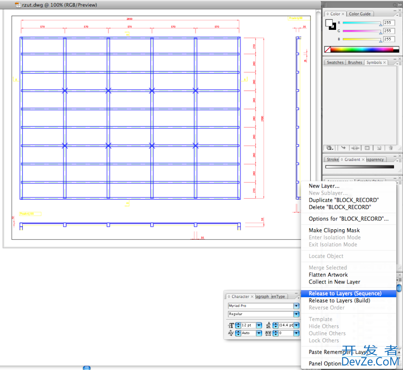Click the B slider in Color panel
Screen dimensions: 403x370
[x=362, y=39]
